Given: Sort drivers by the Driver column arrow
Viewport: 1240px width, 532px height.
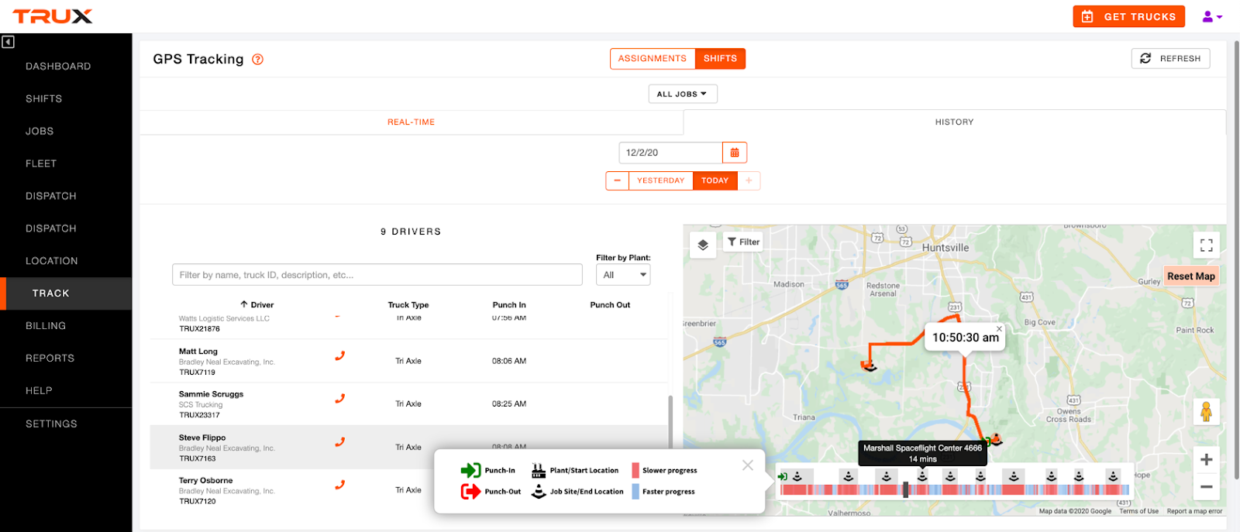Looking at the screenshot, I should (244, 304).
